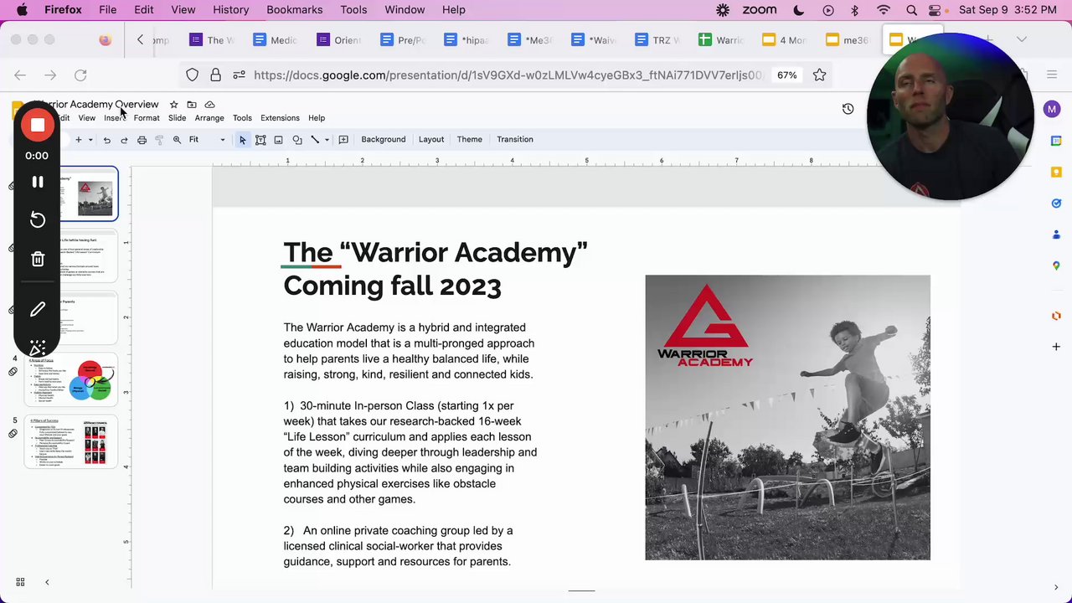
Task: Add a comment from the toolbar
Action: coord(343,140)
